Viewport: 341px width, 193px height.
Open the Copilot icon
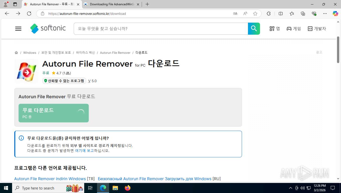click(x=335, y=14)
